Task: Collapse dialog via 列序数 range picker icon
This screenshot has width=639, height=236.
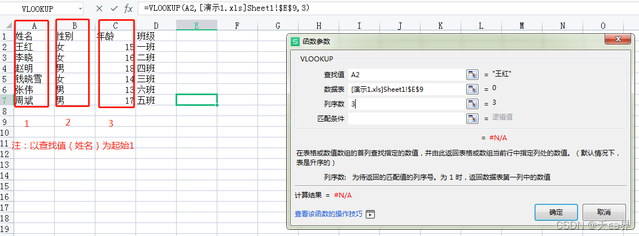Action: [472, 104]
